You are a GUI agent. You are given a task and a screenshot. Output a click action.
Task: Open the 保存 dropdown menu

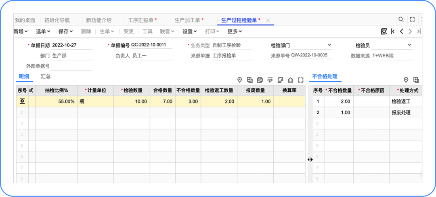click(x=65, y=31)
